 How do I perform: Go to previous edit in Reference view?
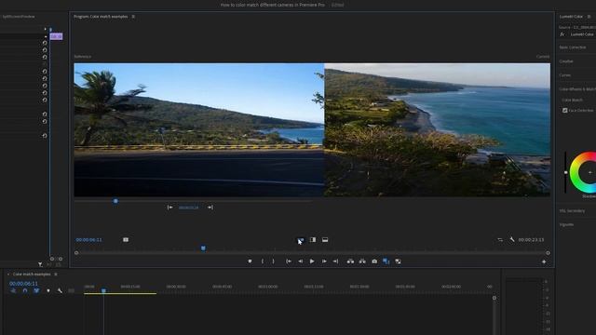169,208
